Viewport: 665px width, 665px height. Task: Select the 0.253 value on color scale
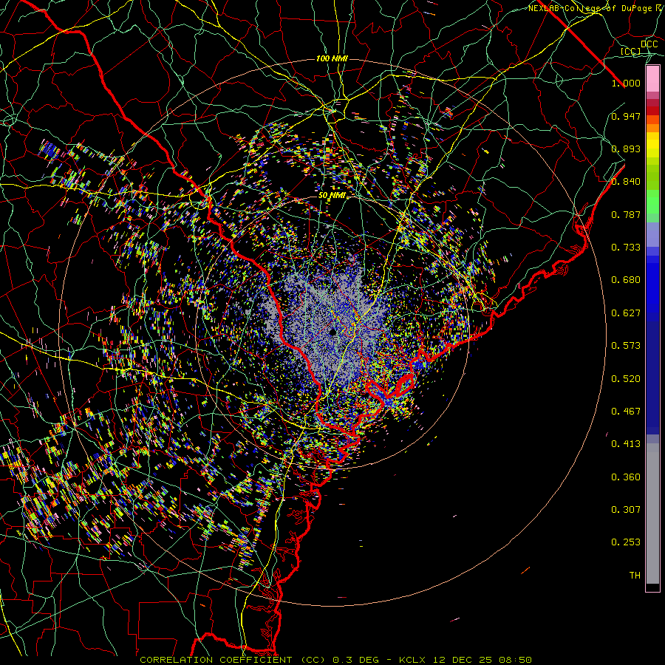[626, 542]
